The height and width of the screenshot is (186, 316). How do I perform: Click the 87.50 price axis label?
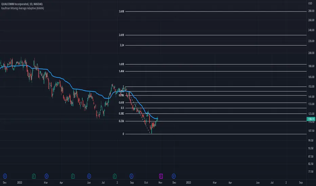311,157
